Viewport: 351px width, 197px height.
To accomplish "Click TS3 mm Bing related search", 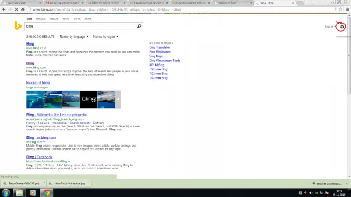I will pos(158,78).
